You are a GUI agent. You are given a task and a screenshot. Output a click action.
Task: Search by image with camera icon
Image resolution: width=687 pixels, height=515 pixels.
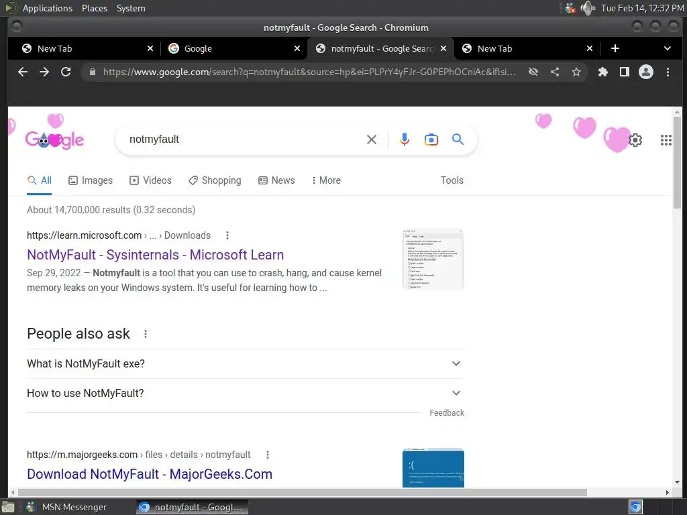tap(431, 139)
